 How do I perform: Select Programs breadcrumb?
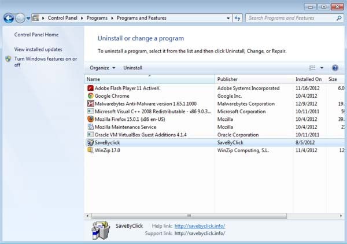coord(97,18)
